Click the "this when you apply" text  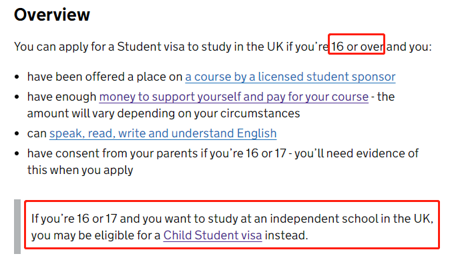(80, 170)
